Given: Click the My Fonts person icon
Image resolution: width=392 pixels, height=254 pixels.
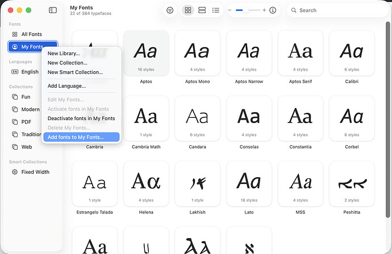Looking at the screenshot, I should pos(15,47).
